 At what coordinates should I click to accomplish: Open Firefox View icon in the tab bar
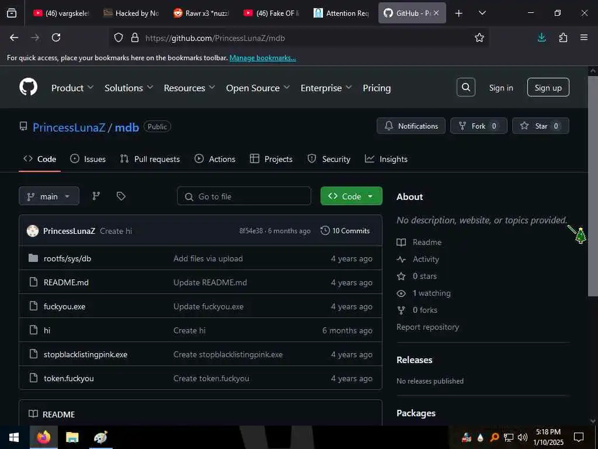pos(12,13)
